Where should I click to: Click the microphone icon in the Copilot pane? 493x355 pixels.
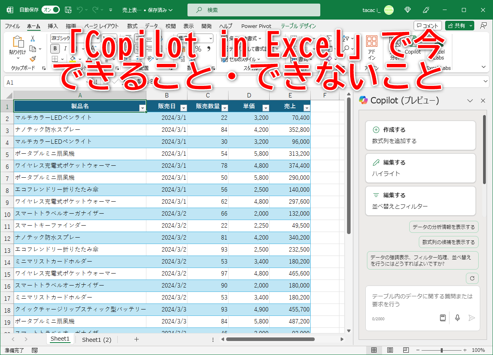click(x=458, y=318)
